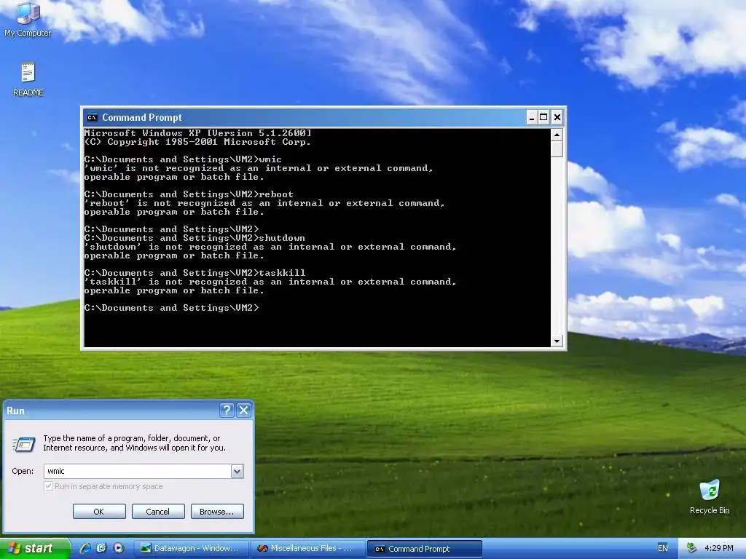Click the Command Prompt title bar icon
Screen dimensions: 746x559
click(x=92, y=117)
